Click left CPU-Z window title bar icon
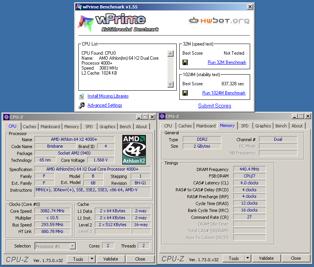Image resolution: width=314 pixels, height=267 pixels. point(6,117)
